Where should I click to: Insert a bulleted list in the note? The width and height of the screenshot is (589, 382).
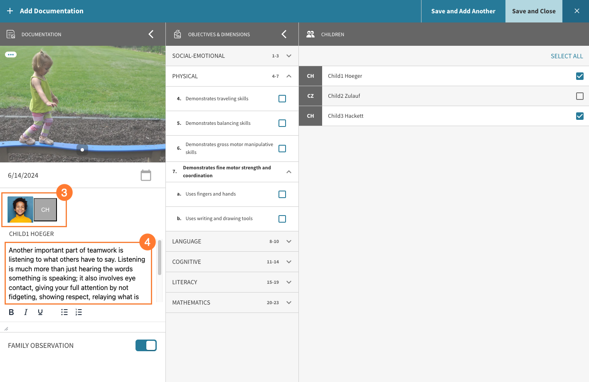tap(64, 312)
